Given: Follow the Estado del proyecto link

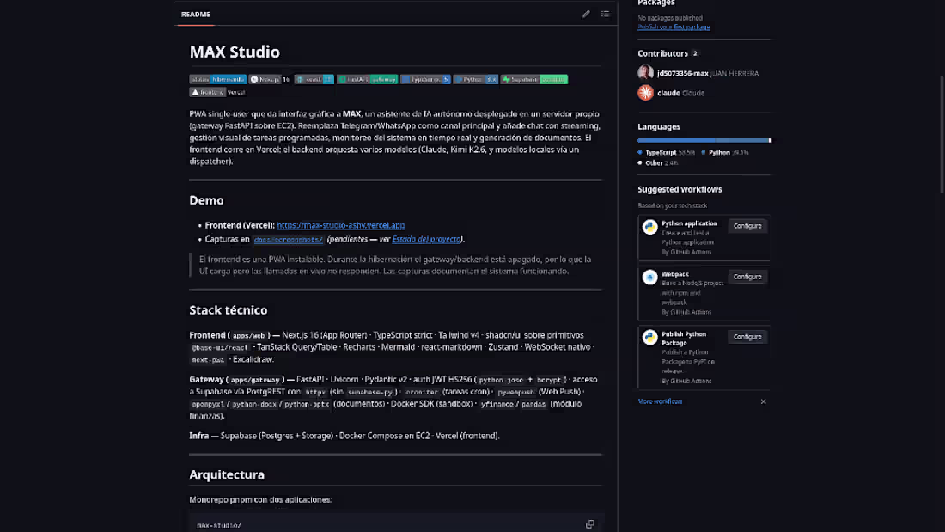Looking at the screenshot, I should pyautogui.click(x=426, y=240).
